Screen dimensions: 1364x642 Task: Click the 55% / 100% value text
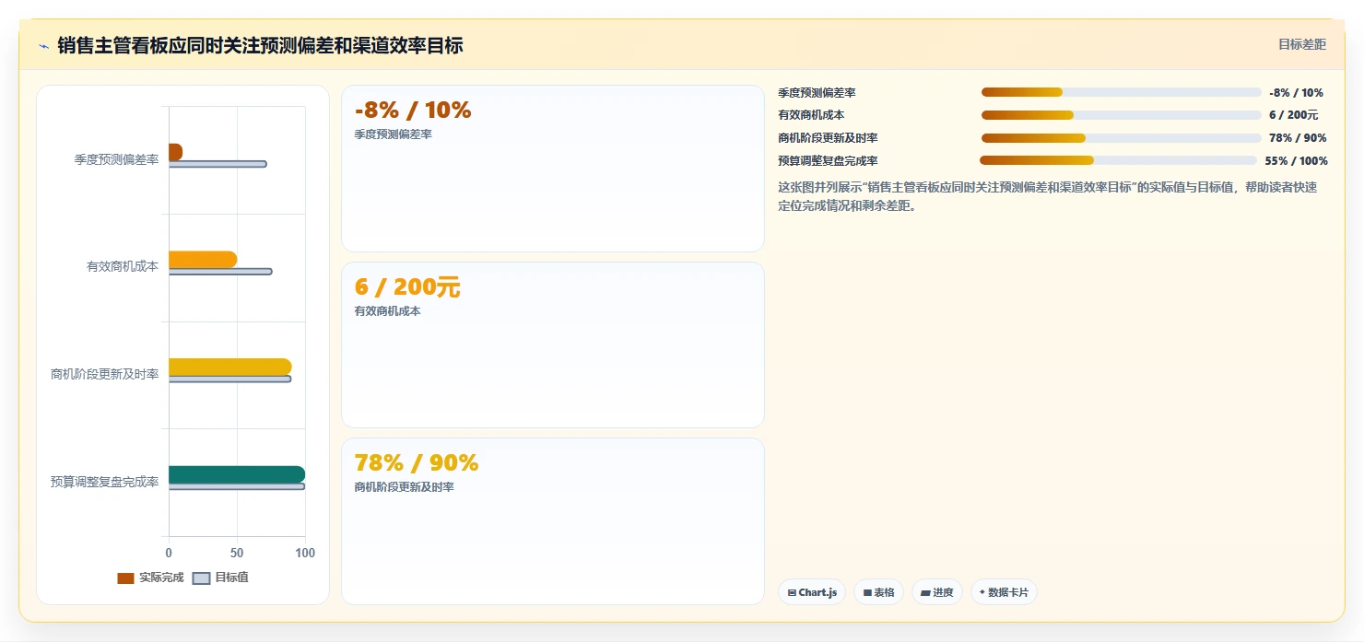tap(1296, 160)
